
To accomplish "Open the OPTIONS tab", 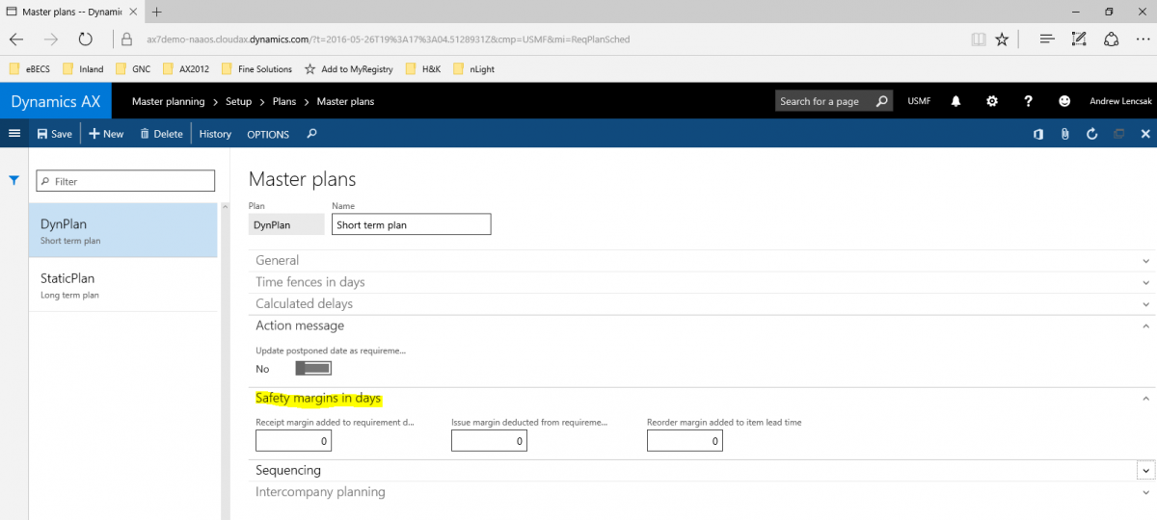I will (268, 134).
